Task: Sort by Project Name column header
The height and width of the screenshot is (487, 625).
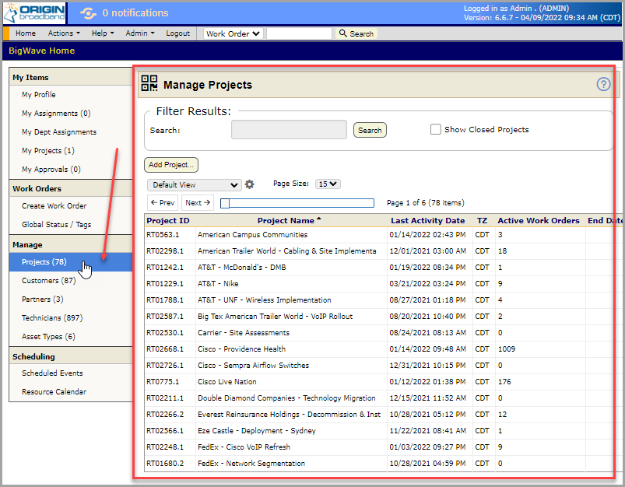Action: click(286, 220)
